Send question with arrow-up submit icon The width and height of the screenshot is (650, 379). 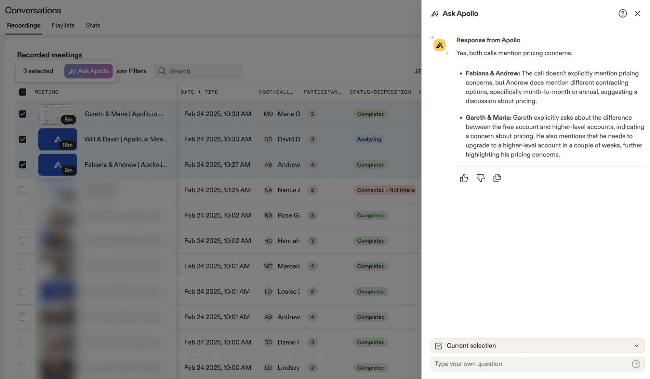pos(636,364)
